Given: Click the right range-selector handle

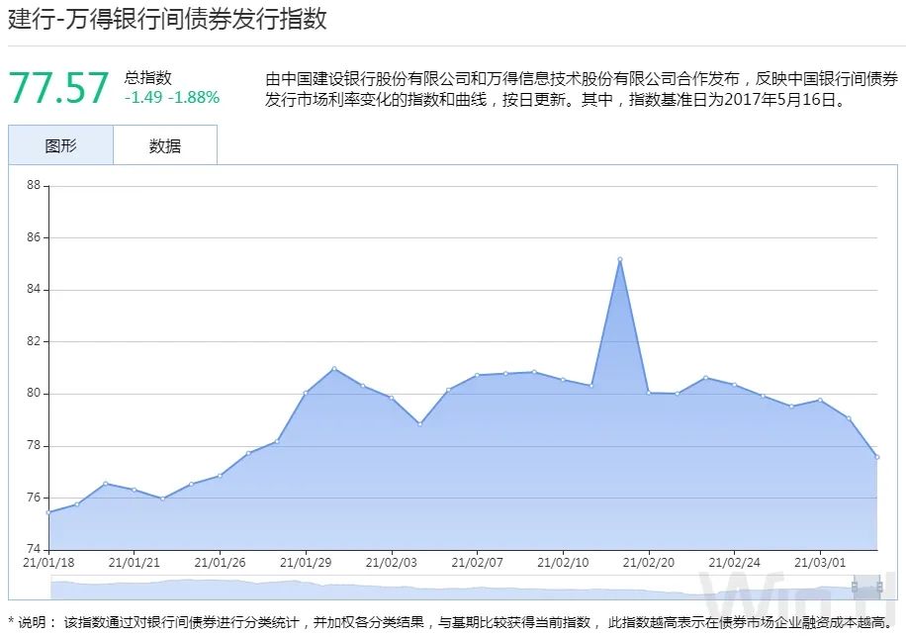Looking at the screenshot, I should click(x=879, y=588).
